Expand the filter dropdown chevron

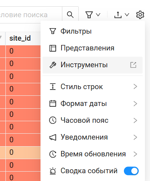point(98,14)
